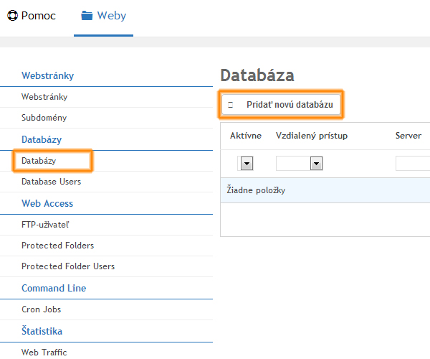Select Databázy in the sidebar
Screen dimensions: 430x359
click(39, 161)
